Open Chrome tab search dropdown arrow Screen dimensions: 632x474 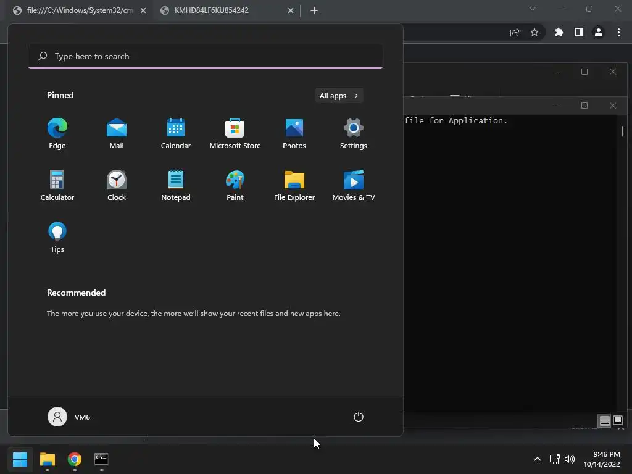(x=533, y=9)
